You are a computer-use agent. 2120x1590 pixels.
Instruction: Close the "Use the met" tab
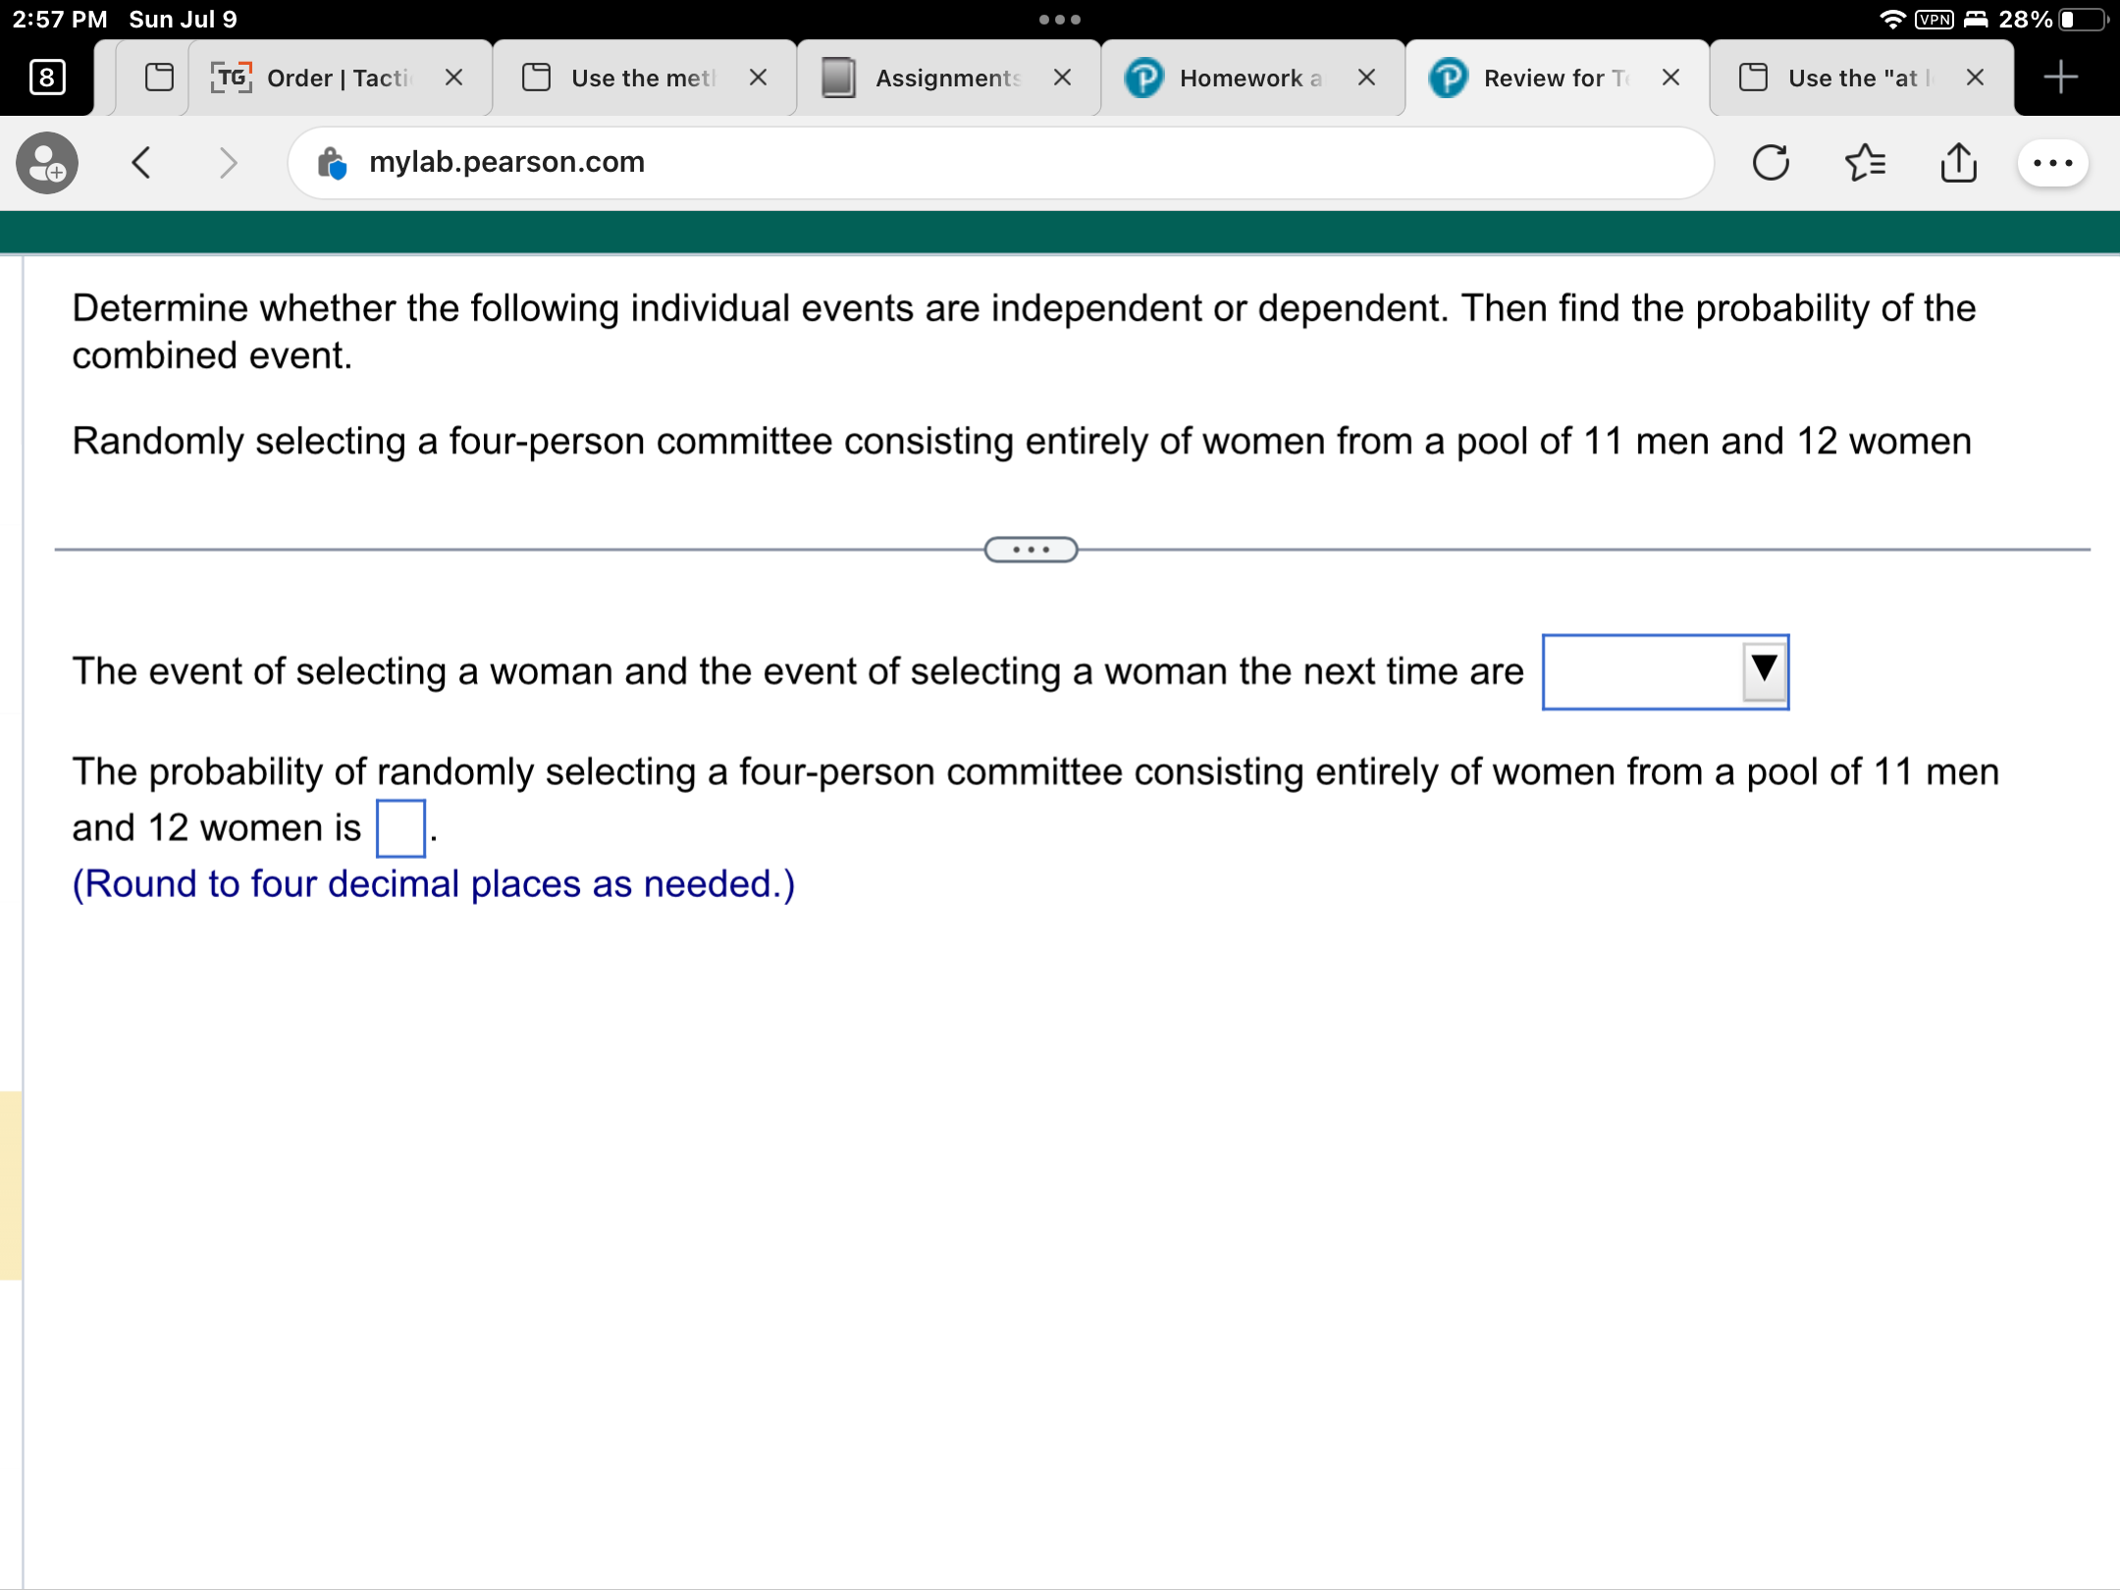tap(758, 78)
